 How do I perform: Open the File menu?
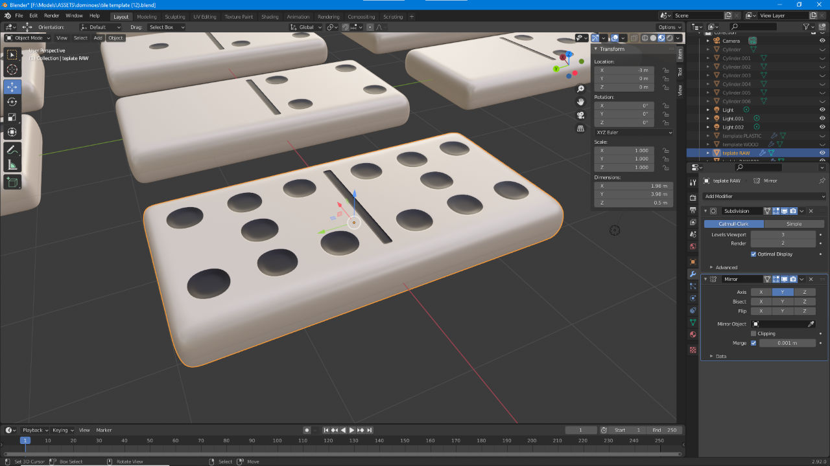coord(19,16)
